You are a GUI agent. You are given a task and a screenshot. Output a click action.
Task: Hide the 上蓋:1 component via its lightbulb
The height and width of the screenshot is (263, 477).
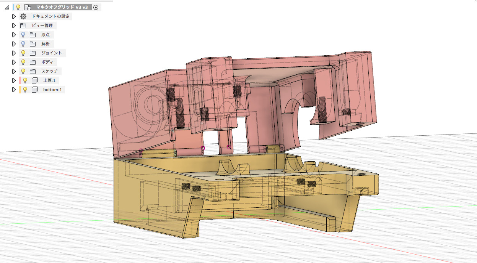point(25,80)
